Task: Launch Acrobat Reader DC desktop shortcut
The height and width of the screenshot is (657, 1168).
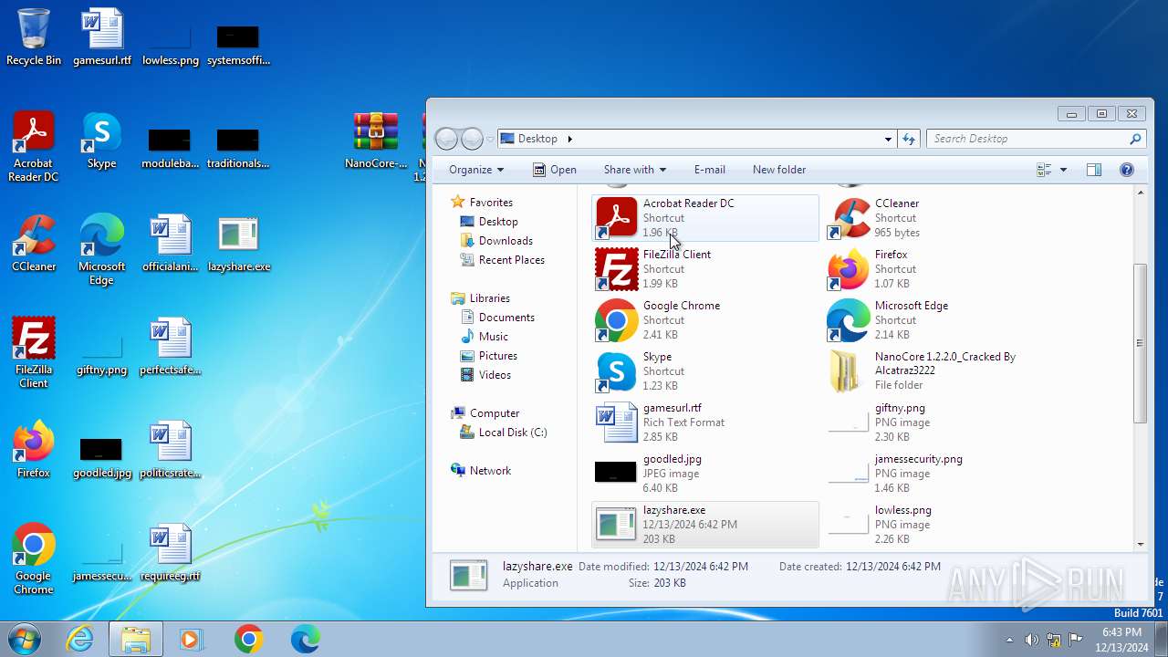Action: [x=34, y=146]
